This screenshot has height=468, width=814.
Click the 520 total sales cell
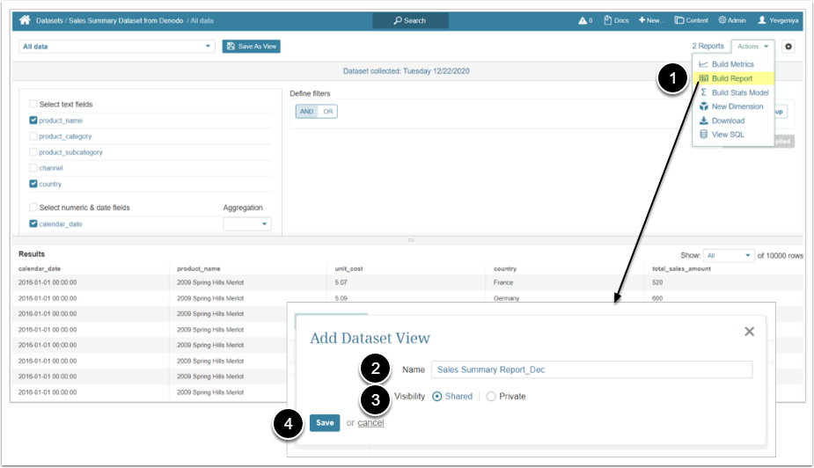point(657,282)
